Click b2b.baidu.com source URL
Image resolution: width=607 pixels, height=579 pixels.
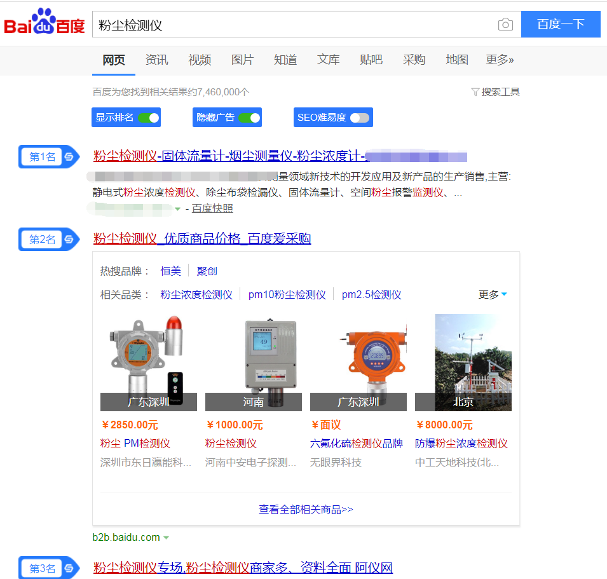(x=126, y=537)
